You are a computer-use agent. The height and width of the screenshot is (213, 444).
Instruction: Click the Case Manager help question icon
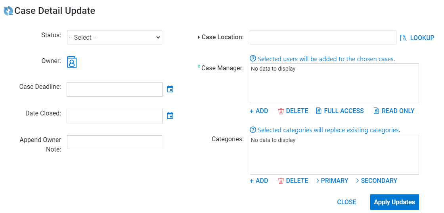point(253,59)
